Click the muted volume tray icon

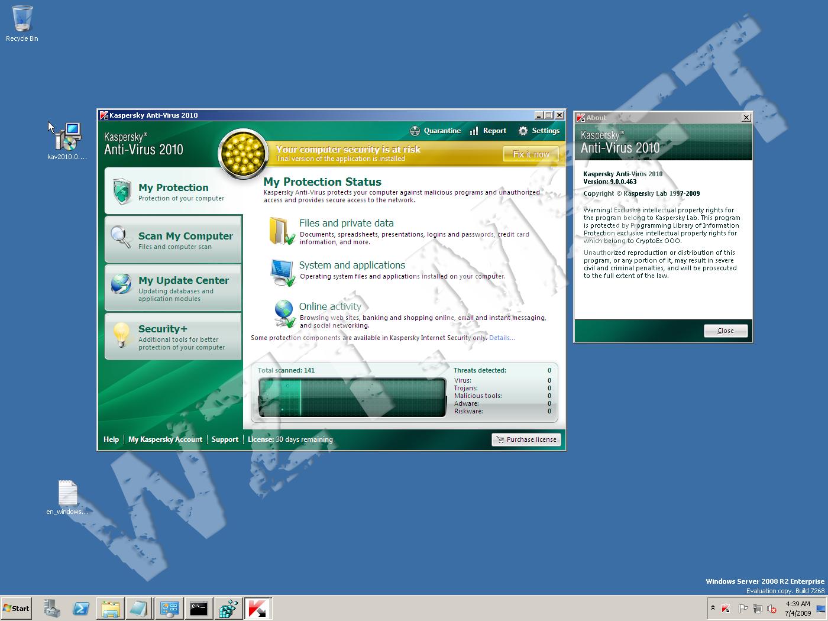point(772,609)
